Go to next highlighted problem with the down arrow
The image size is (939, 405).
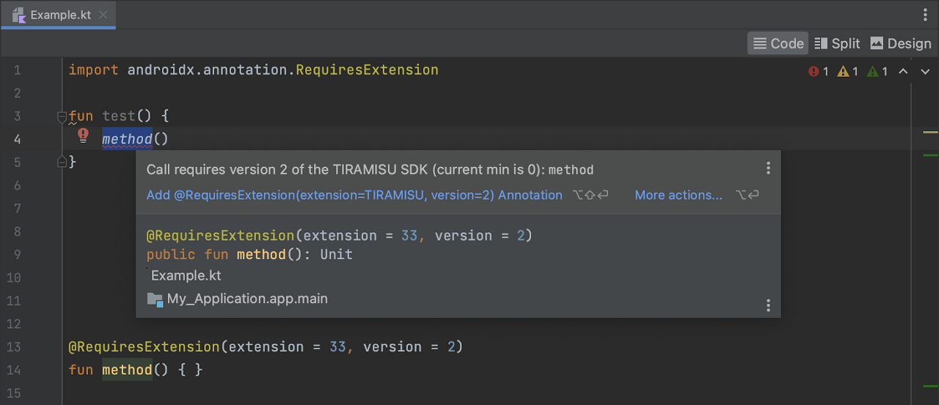924,71
